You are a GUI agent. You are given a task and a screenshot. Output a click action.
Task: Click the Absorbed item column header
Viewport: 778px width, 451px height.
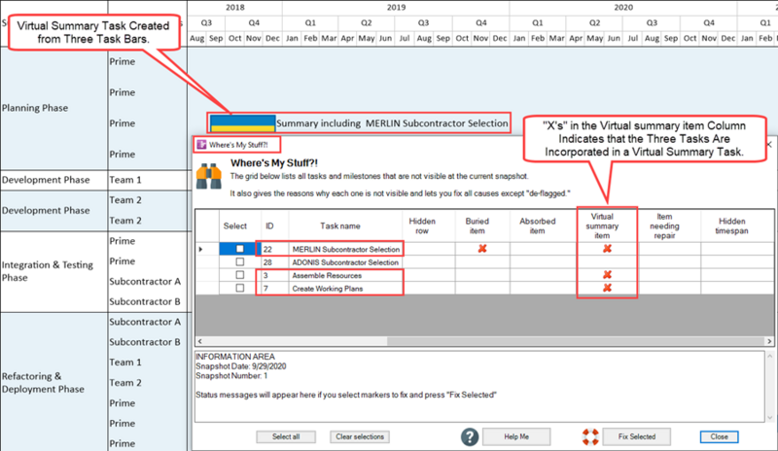tap(538, 225)
